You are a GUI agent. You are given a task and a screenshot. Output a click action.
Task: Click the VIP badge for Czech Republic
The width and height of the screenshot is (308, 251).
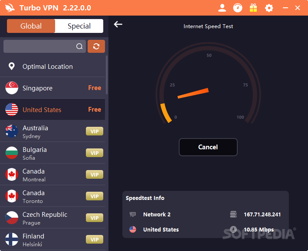95,218
